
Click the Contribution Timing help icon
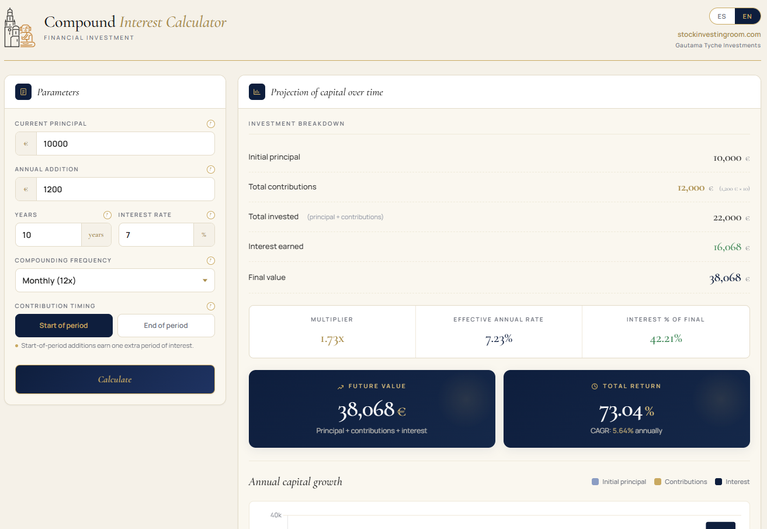(x=211, y=306)
